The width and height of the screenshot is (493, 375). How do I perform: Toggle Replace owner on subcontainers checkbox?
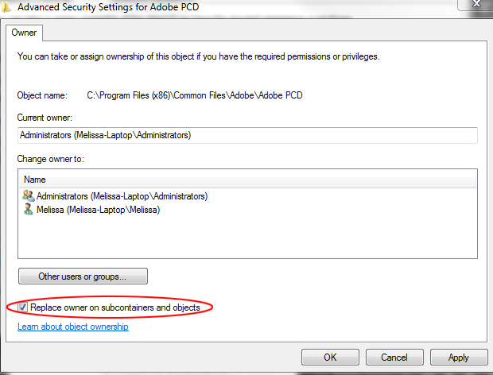tap(23, 307)
